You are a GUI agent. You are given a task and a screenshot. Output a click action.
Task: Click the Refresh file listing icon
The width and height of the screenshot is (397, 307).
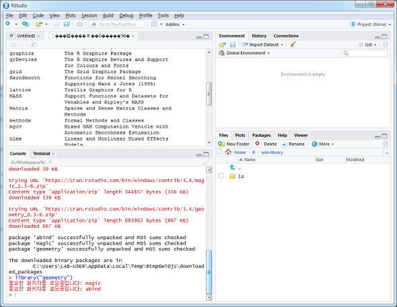point(386,144)
